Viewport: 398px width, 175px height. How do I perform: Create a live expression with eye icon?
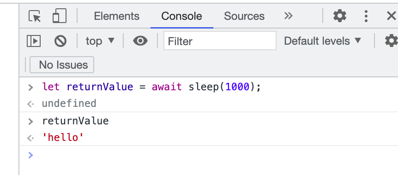(x=140, y=41)
